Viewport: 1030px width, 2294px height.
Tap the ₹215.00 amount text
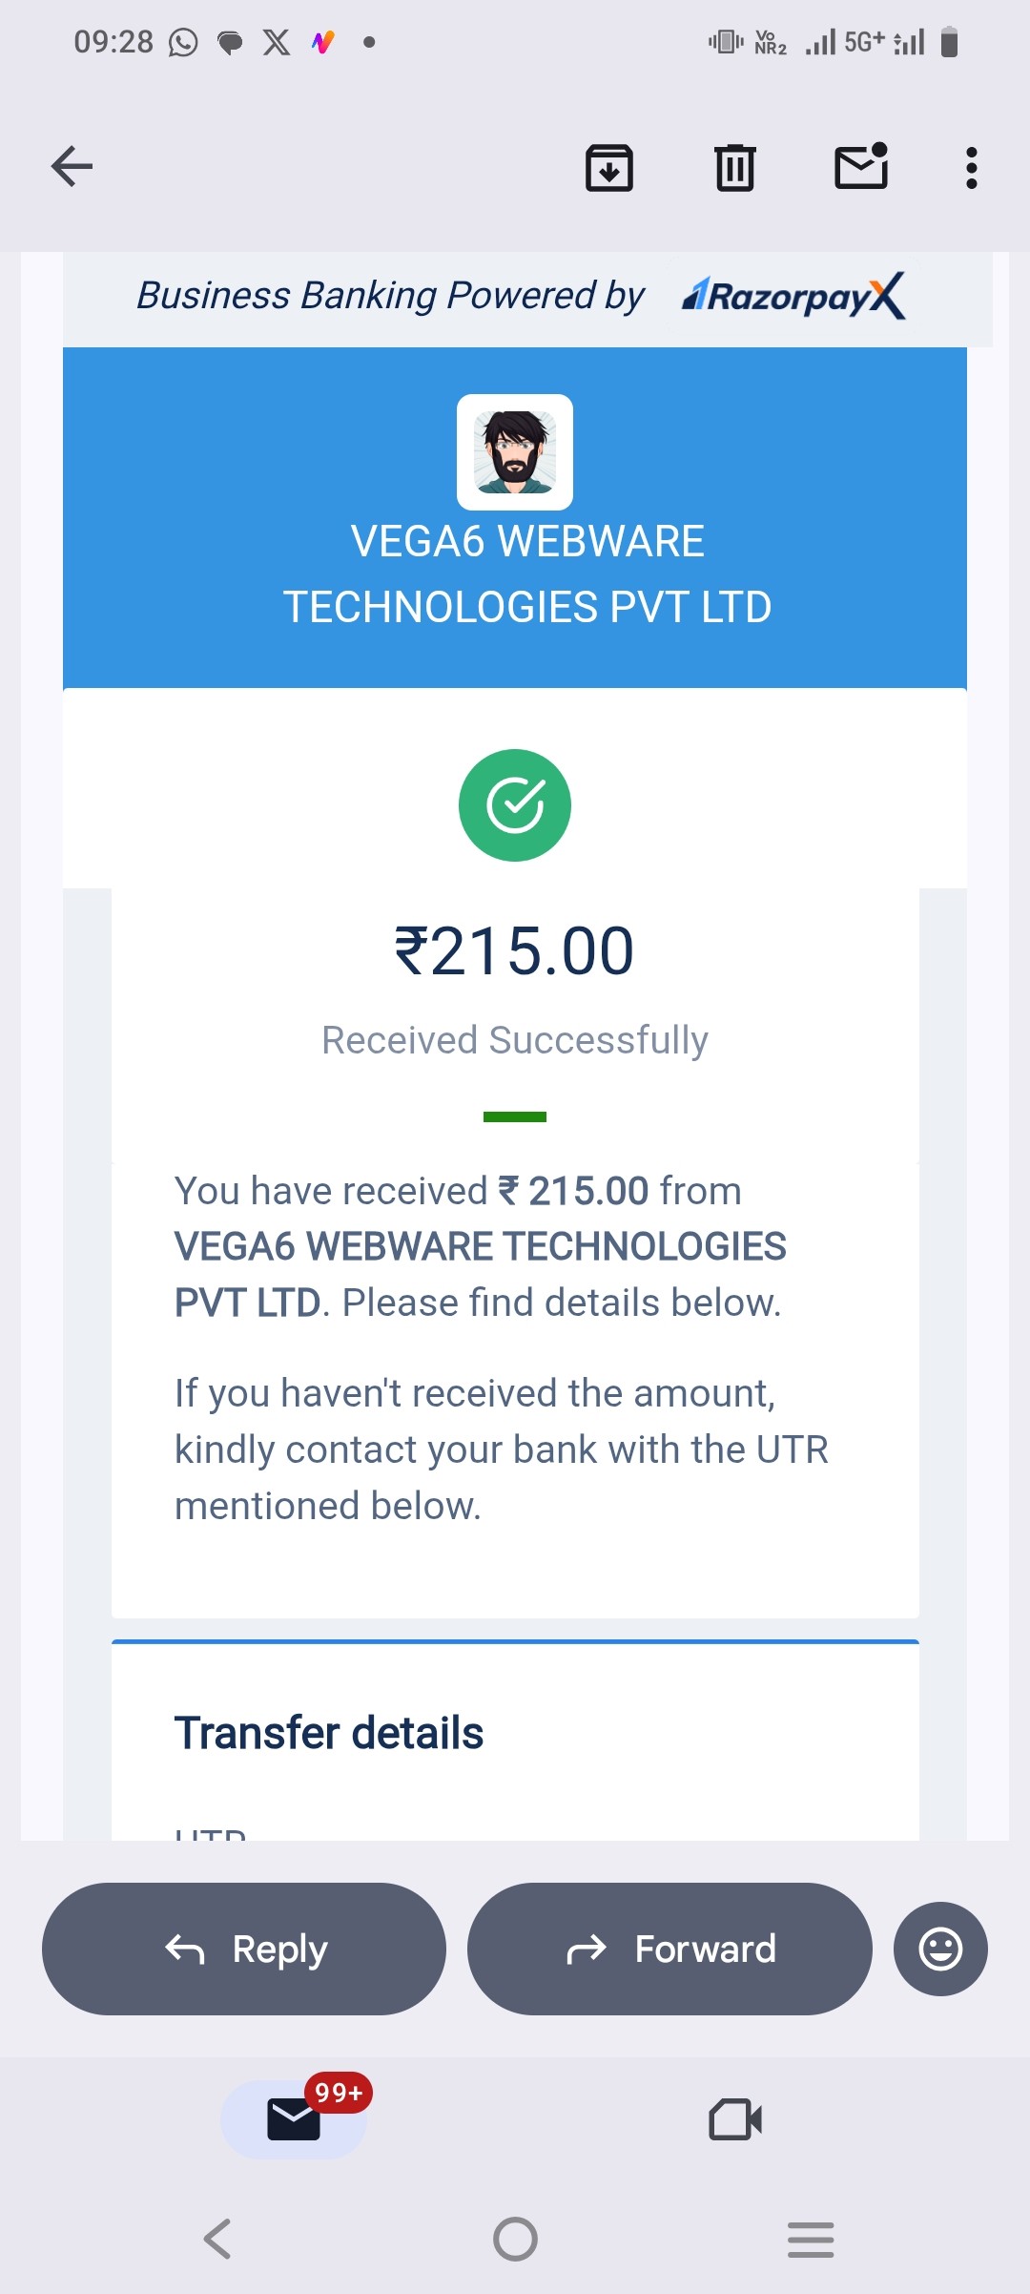pyautogui.click(x=515, y=951)
